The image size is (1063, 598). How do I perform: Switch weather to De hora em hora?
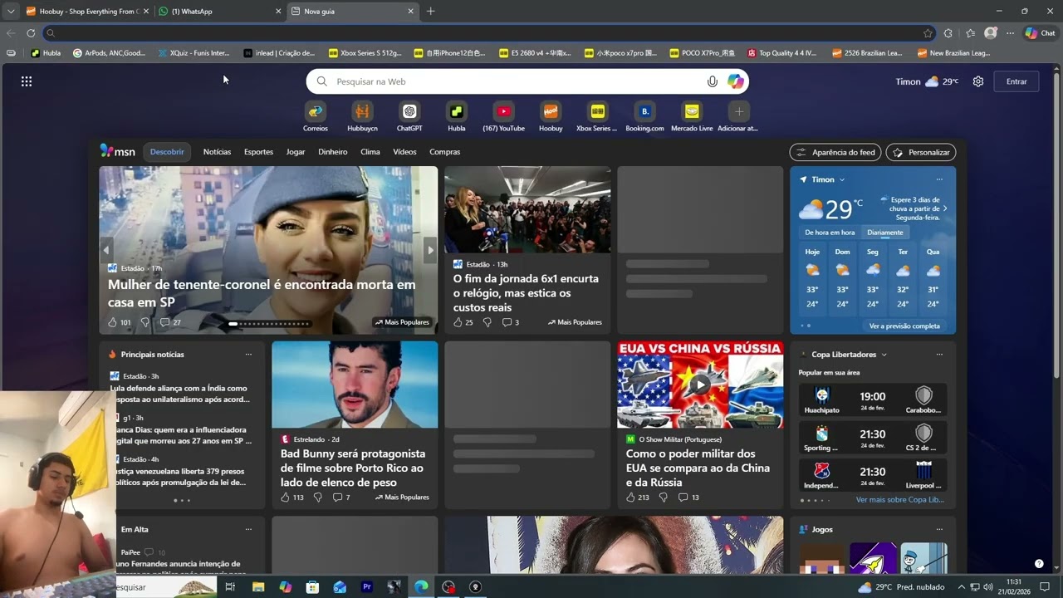point(830,233)
